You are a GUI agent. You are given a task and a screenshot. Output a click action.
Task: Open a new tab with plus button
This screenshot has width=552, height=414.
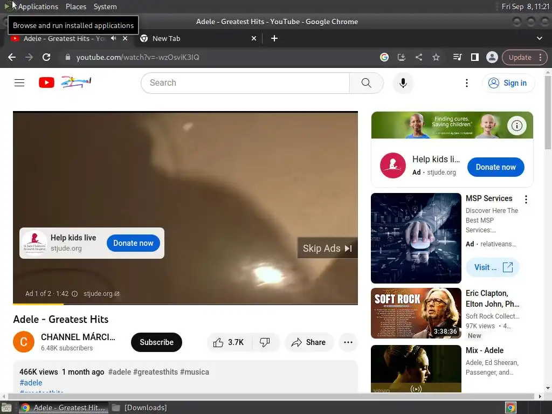click(x=274, y=38)
